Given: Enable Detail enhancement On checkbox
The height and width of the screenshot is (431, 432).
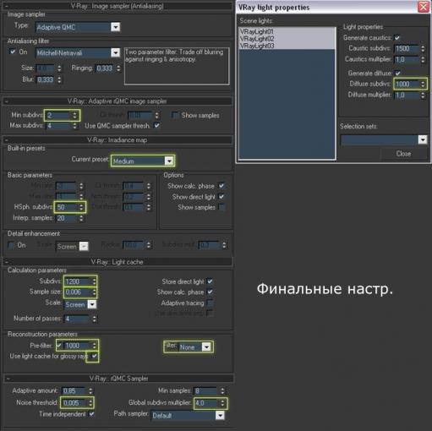Looking at the screenshot, I should point(11,245).
